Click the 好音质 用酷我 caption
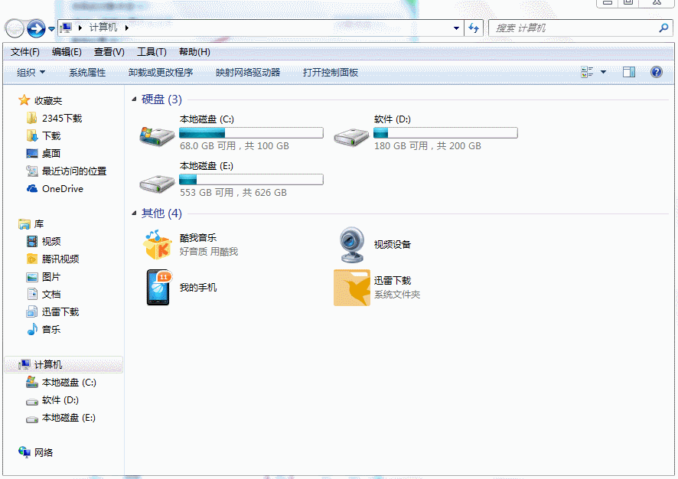Viewport: 678px width, 479px height. point(209,252)
